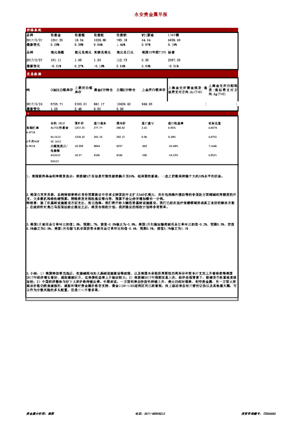
Task: Click the COMEX白银库存 heading
Action: (x=61, y=90)
